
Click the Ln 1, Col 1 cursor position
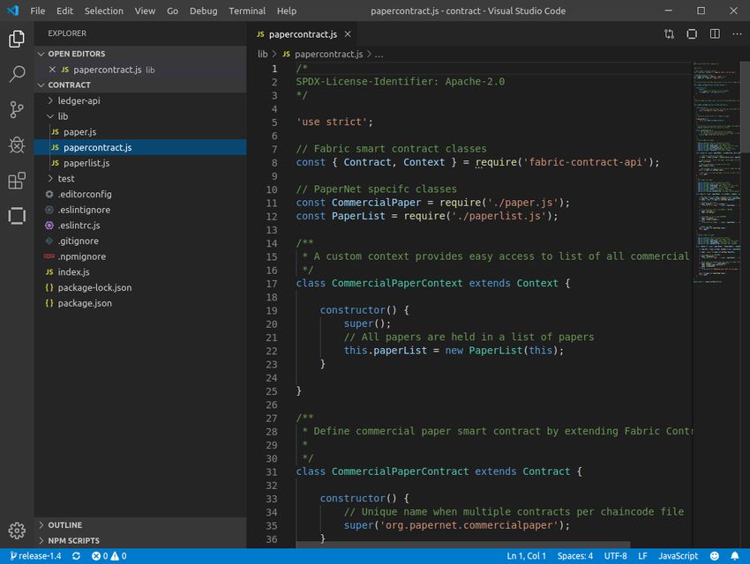tap(526, 556)
